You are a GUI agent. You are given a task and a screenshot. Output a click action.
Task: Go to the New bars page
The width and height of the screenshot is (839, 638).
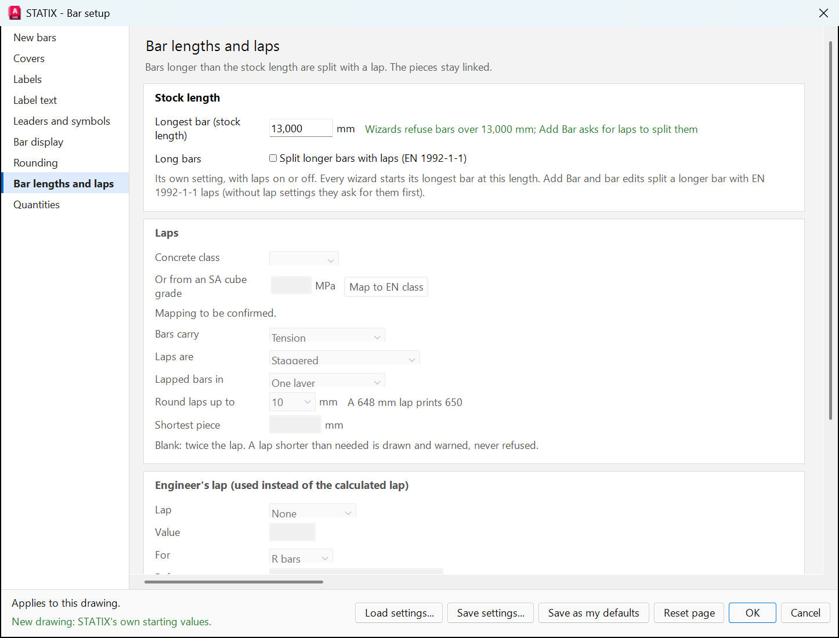pos(65,38)
